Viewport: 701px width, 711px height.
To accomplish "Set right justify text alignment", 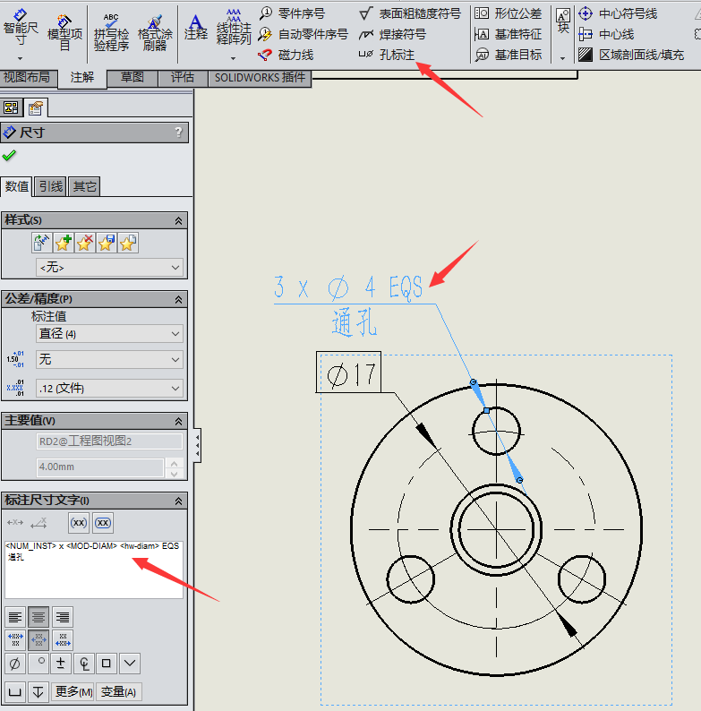I will [62, 617].
